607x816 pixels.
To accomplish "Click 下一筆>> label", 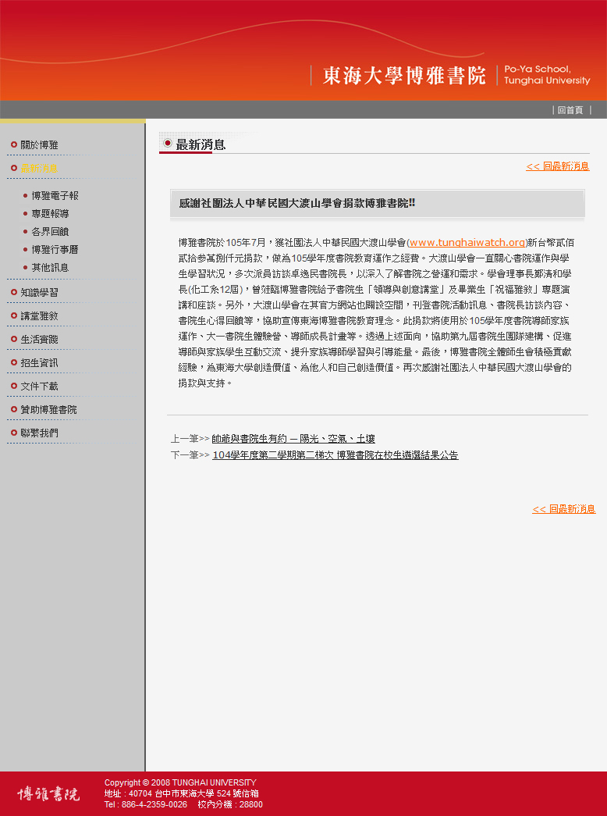I will tap(190, 455).
